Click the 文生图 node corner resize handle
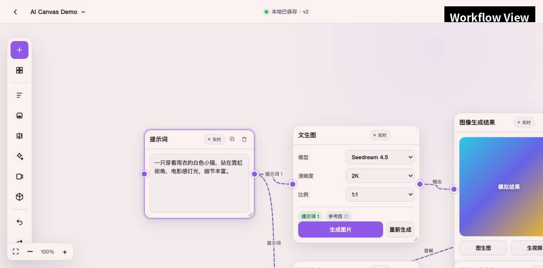The height and width of the screenshot is (268, 543). [416, 239]
